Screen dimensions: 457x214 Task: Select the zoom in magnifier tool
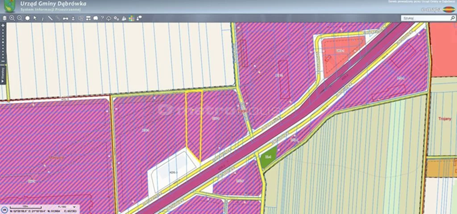tap(12, 18)
